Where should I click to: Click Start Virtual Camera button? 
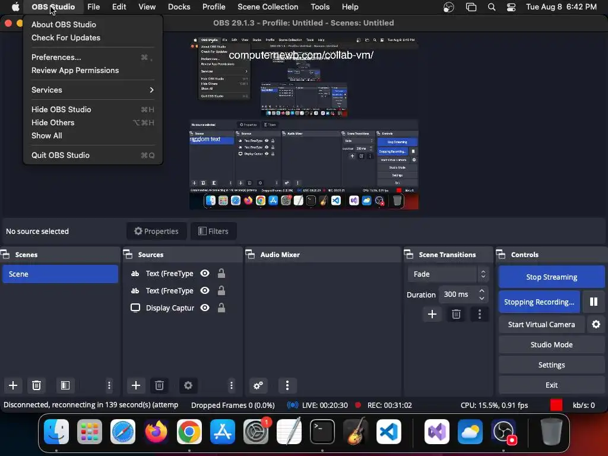(541, 324)
